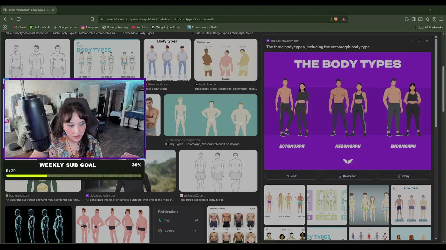The image size is (446, 250).
Task: Open the green Mesomorph label related thumbnail
Action: tap(326, 205)
